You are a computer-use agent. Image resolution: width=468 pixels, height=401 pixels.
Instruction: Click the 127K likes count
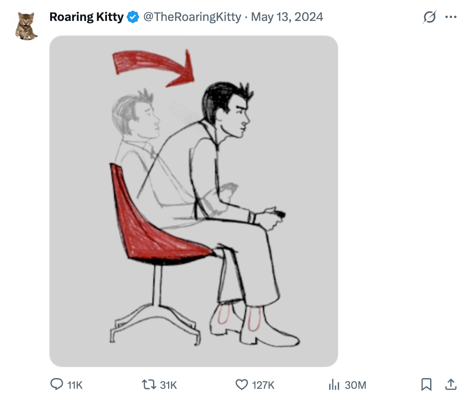[x=263, y=385]
